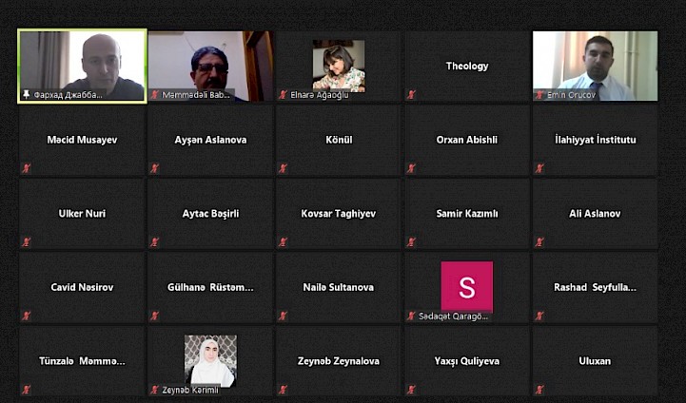Select Emin Orucov's video tile
The height and width of the screenshot is (403, 686).
tap(595, 66)
